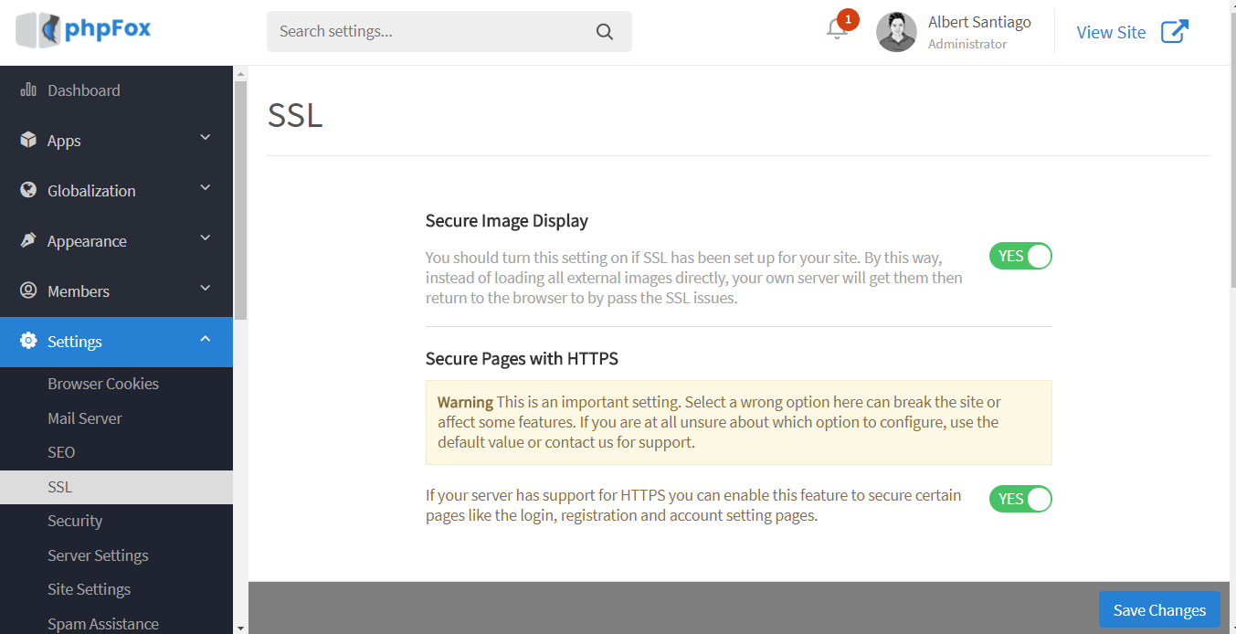Switch to the Mail Server settings page
This screenshot has height=634, width=1236.
(x=84, y=417)
